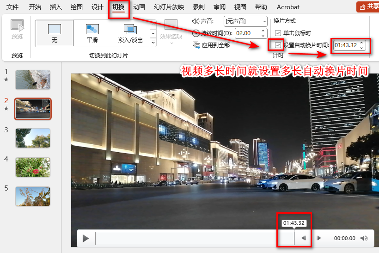Expand the full transition gallery
This screenshot has width=379, height=253.
153,42
